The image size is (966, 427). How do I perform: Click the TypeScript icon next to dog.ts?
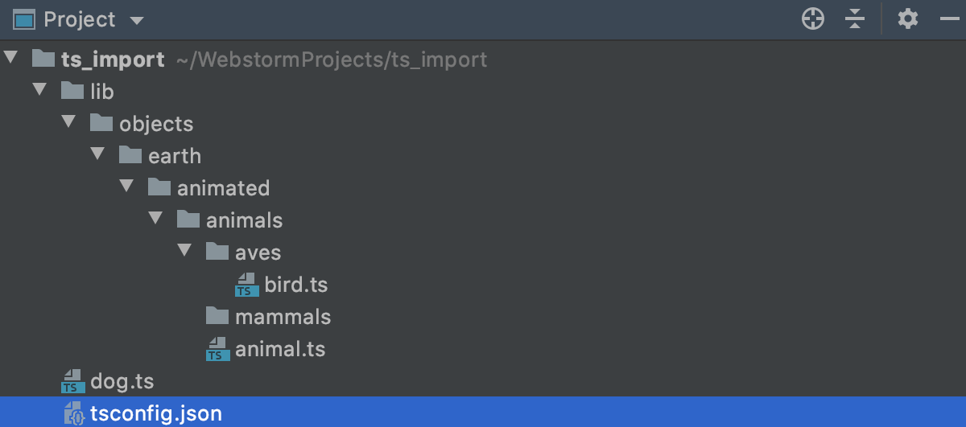point(72,381)
